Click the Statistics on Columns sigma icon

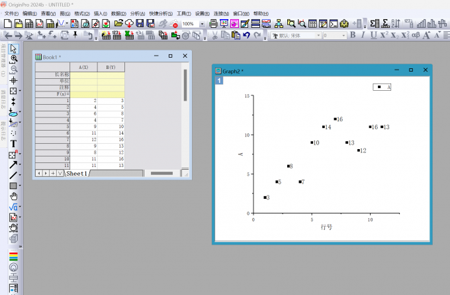click(375, 24)
